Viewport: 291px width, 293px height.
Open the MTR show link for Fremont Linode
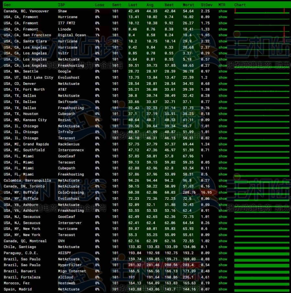tap(223, 29)
